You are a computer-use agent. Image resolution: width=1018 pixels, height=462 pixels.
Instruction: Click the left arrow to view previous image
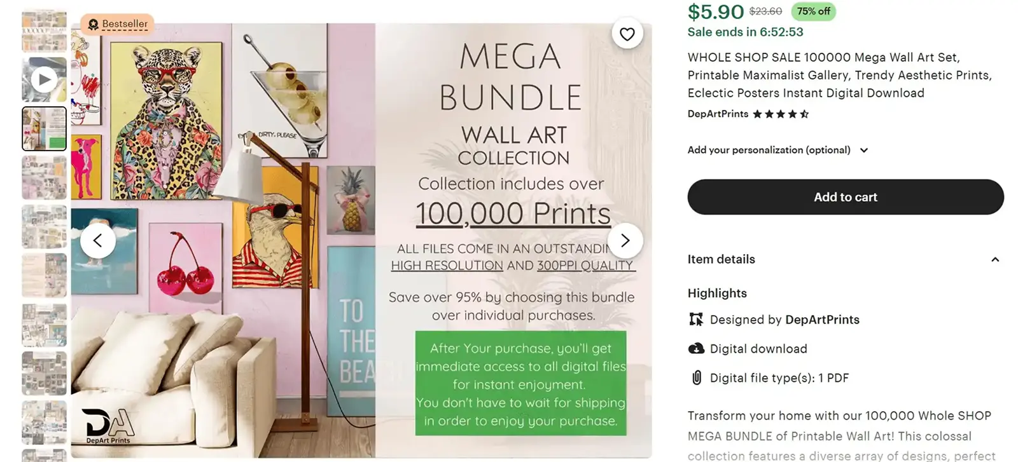click(x=99, y=240)
